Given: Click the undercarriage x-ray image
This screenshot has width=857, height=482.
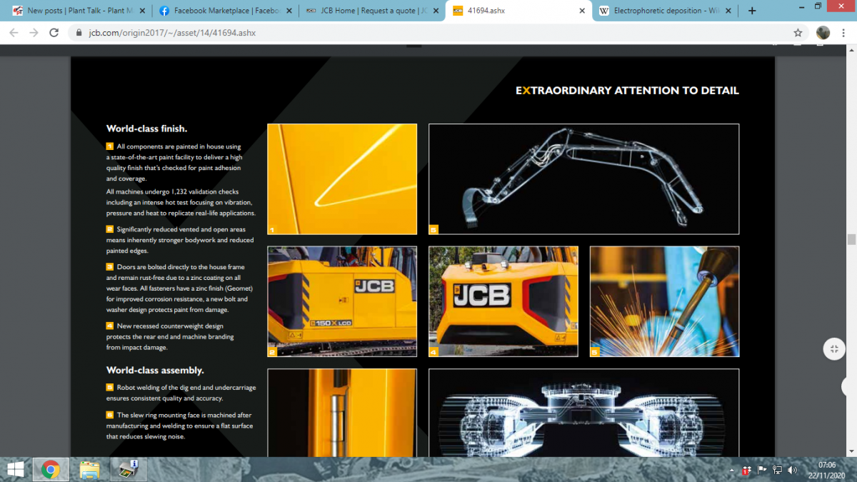Looking at the screenshot, I should 583,413.
